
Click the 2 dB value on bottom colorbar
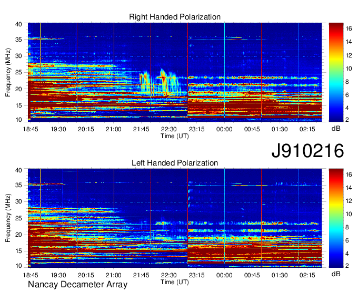click(x=347, y=266)
